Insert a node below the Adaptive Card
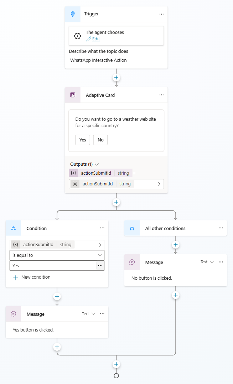 (116, 202)
